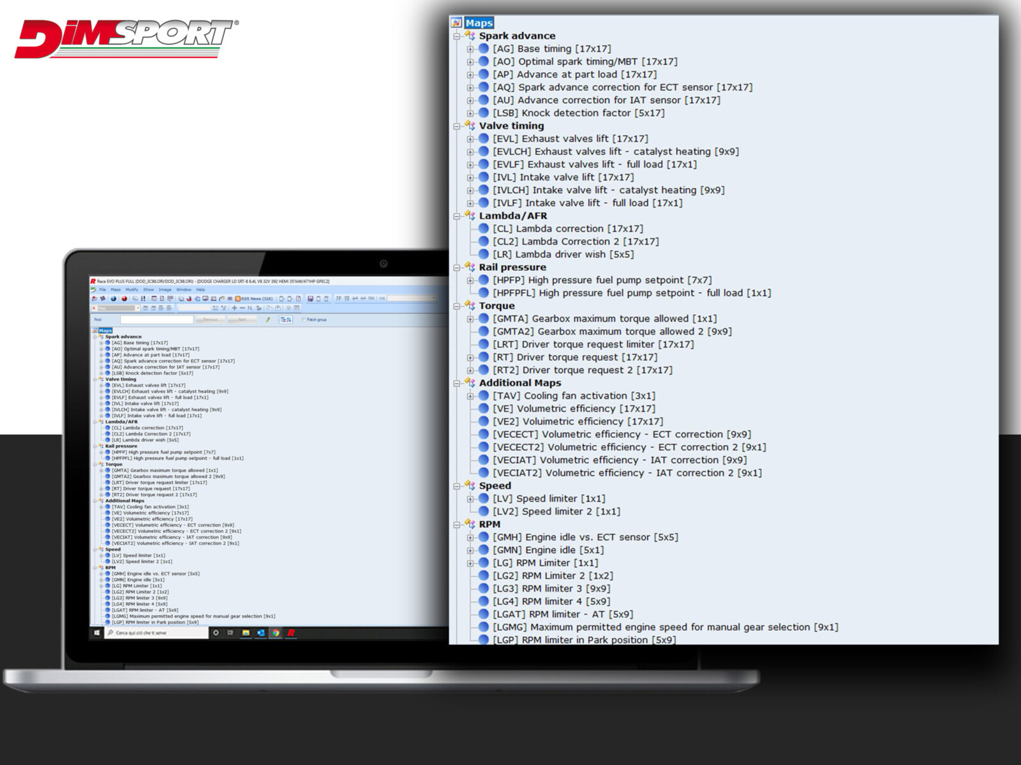Click the sort tree icon near Patch group
This screenshot has height=765, width=1021.
286,319
